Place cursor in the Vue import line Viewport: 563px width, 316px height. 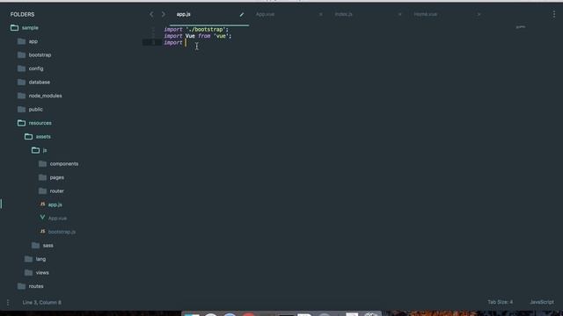tap(198, 36)
